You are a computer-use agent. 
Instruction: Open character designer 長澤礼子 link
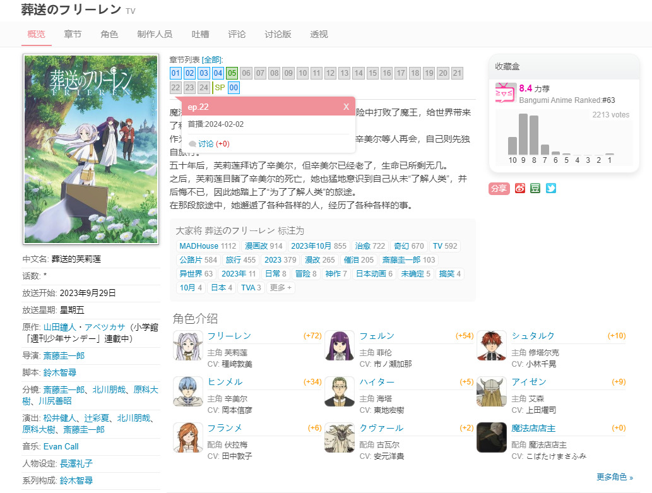pos(76,463)
